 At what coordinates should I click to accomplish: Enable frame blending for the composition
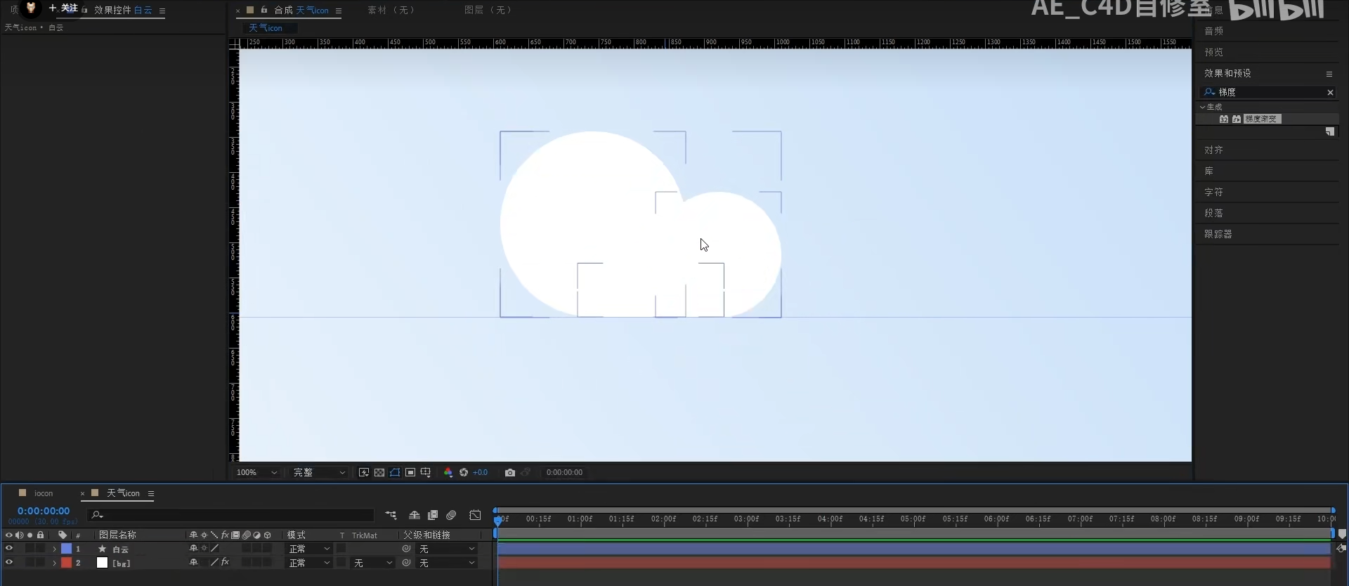(x=433, y=515)
